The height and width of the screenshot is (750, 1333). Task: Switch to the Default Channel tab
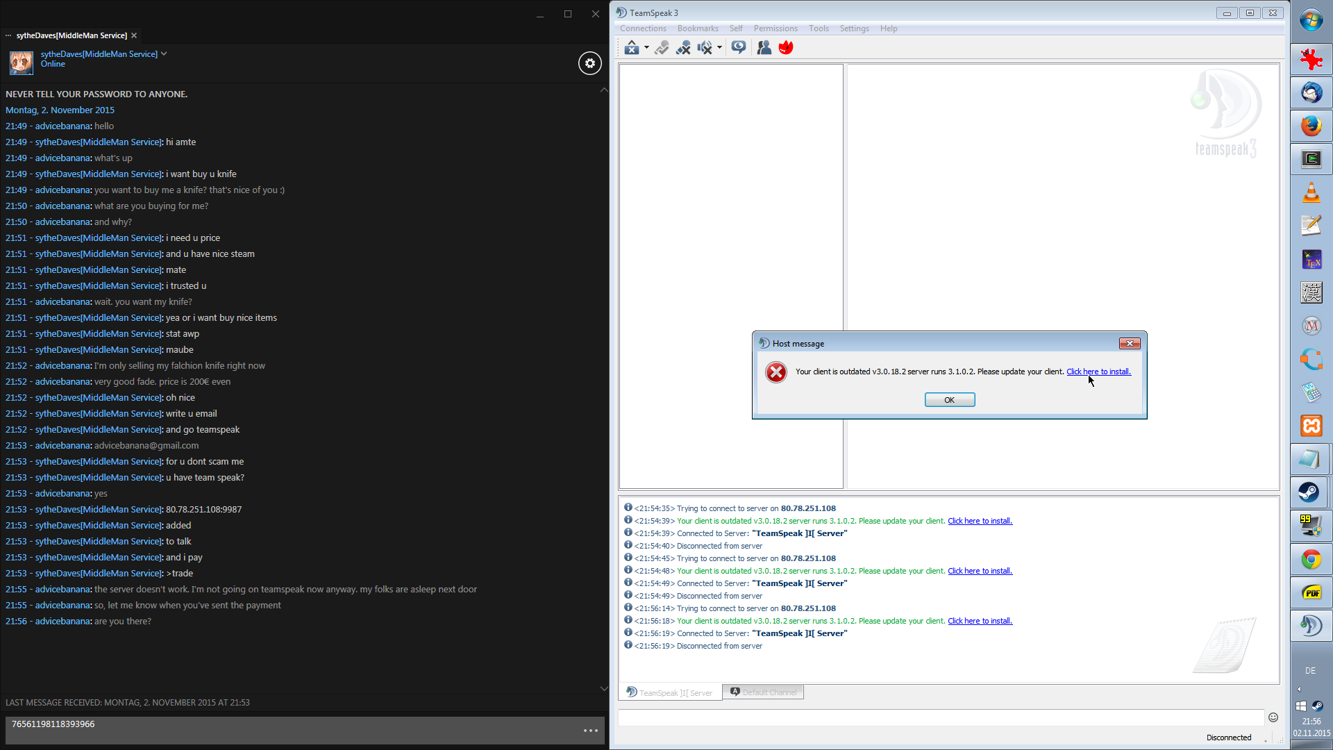(x=763, y=692)
